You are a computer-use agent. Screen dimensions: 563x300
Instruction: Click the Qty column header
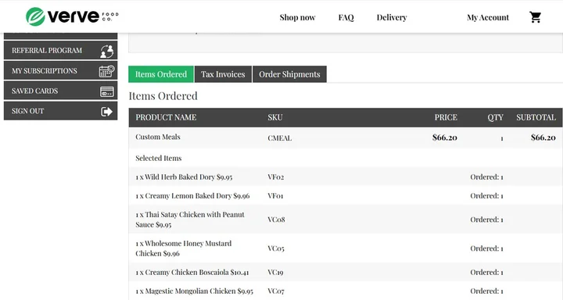(x=495, y=117)
